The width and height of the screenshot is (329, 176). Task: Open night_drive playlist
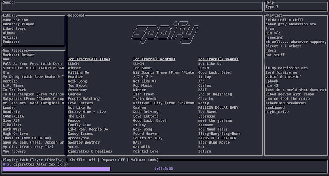277,112
